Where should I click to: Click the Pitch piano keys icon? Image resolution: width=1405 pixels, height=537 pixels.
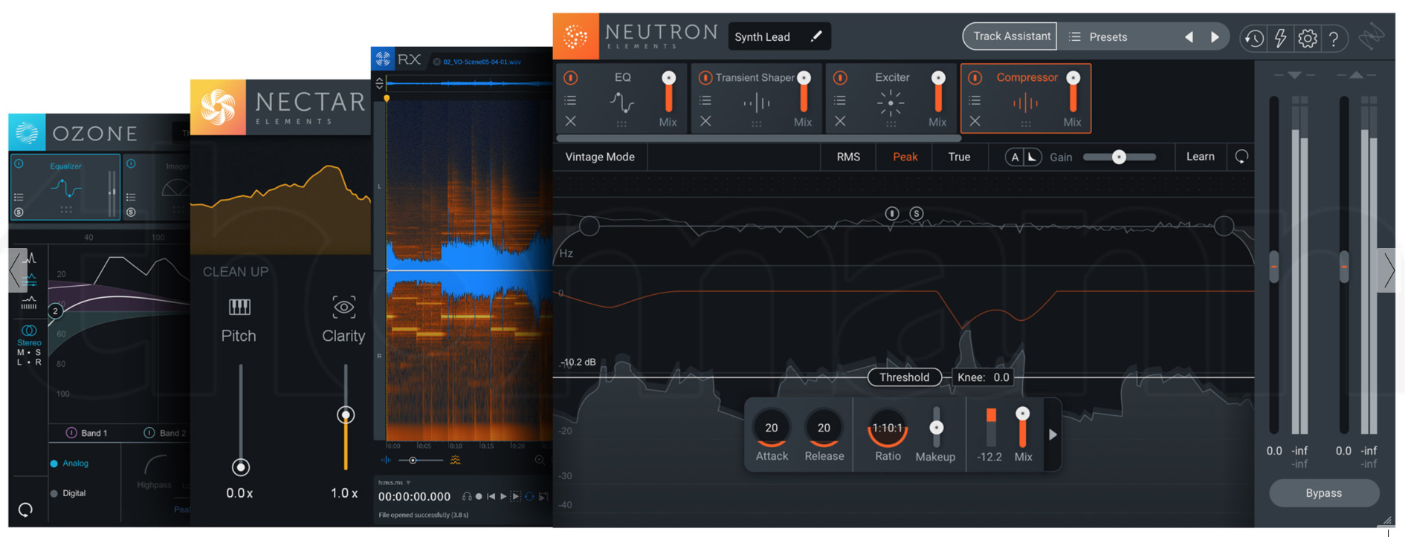(x=239, y=307)
